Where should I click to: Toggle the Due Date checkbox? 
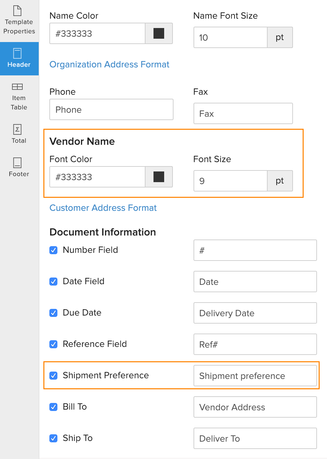click(x=53, y=313)
